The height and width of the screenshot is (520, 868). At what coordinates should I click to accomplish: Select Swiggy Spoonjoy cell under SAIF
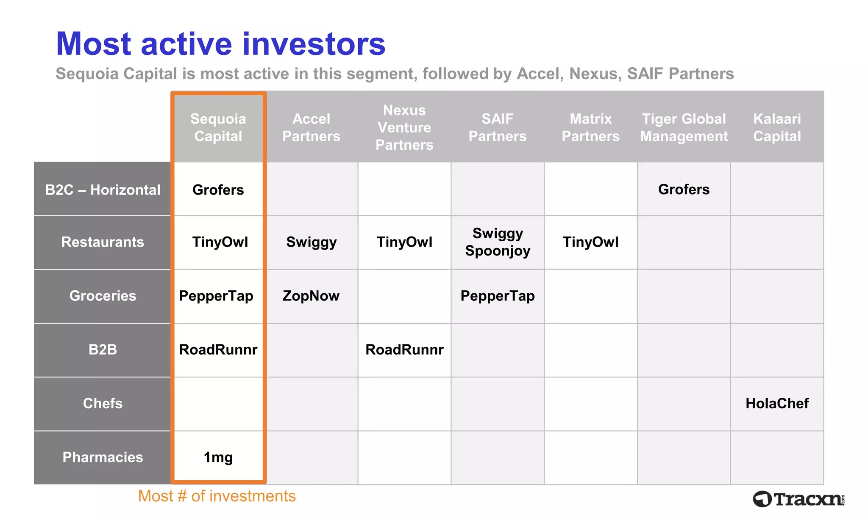pyautogui.click(x=498, y=242)
